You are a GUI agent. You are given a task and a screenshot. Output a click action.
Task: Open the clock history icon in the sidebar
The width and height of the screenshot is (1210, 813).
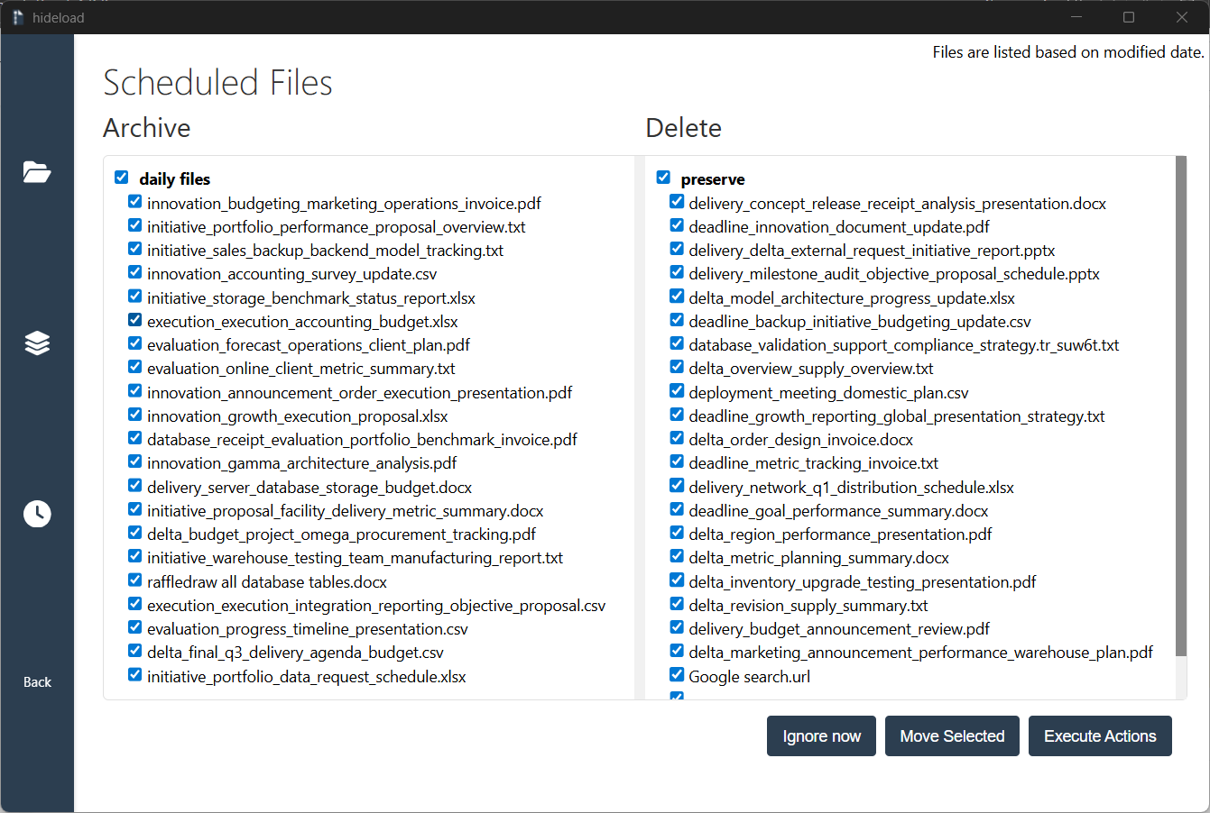[37, 514]
